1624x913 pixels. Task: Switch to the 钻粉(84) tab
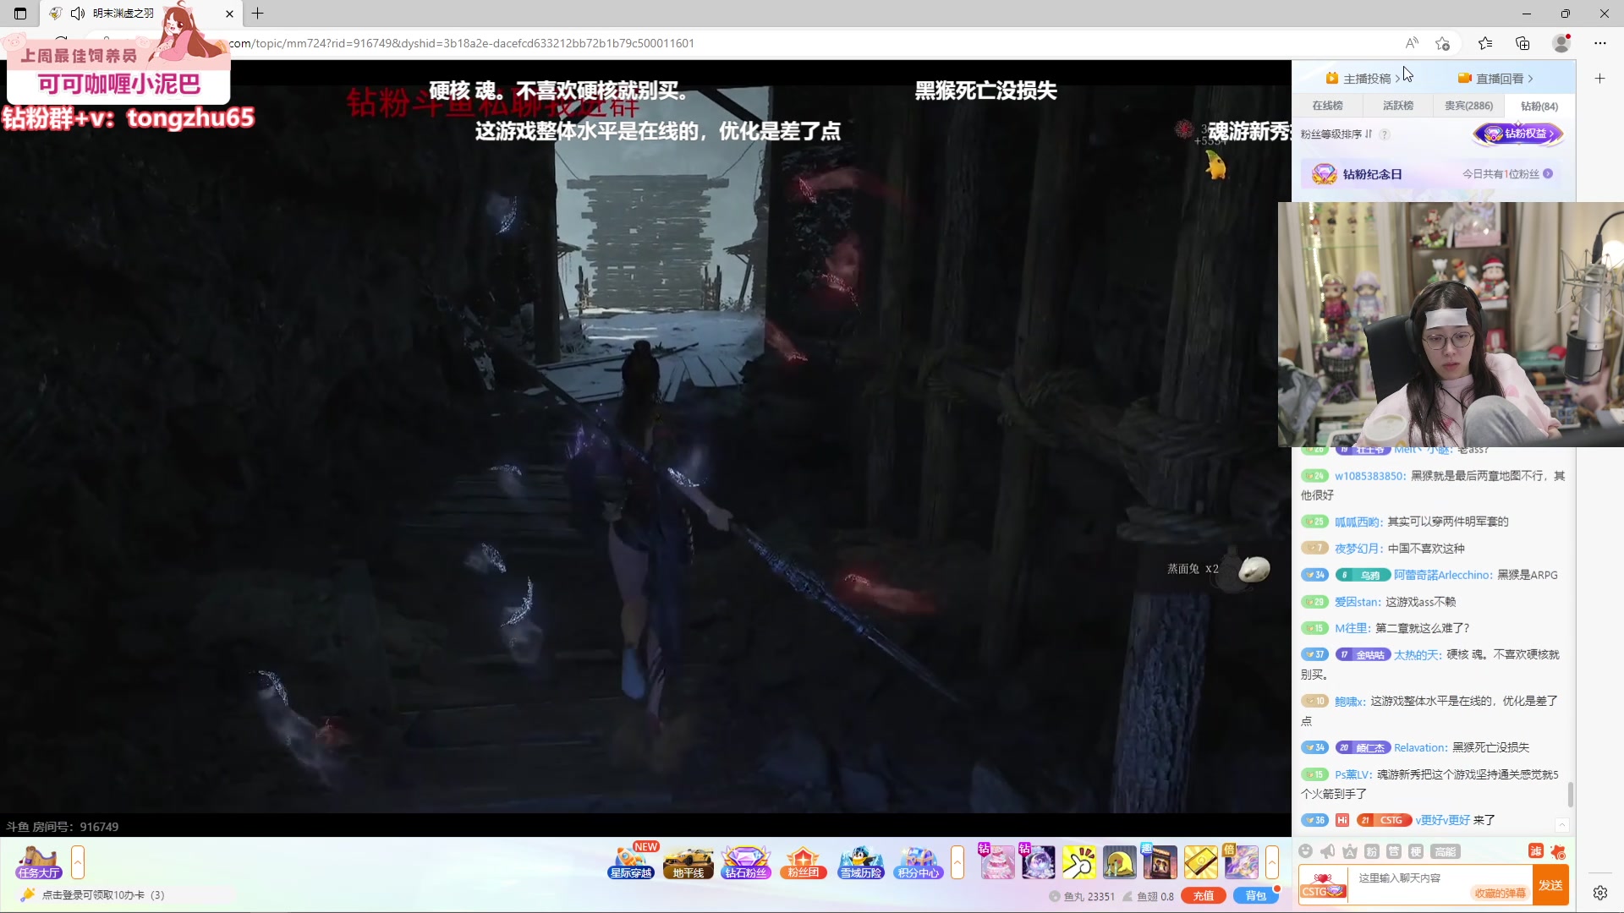(1539, 106)
